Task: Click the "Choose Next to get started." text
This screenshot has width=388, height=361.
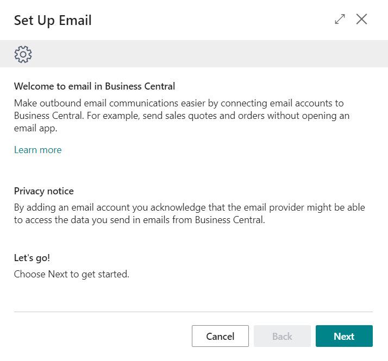Action: pos(72,274)
